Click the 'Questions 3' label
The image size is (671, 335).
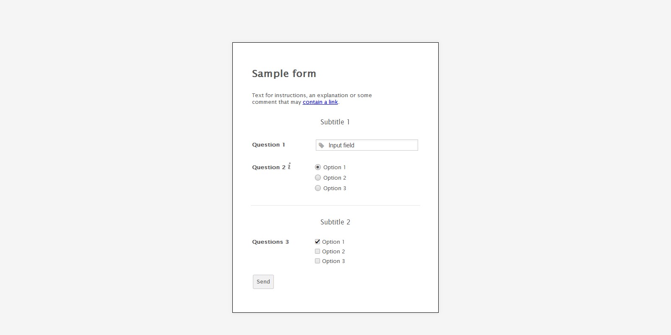point(270,242)
